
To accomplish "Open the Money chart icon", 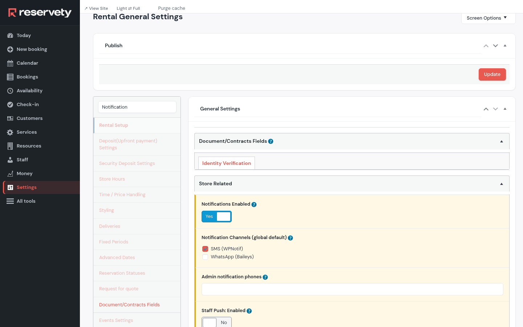I will point(10,174).
